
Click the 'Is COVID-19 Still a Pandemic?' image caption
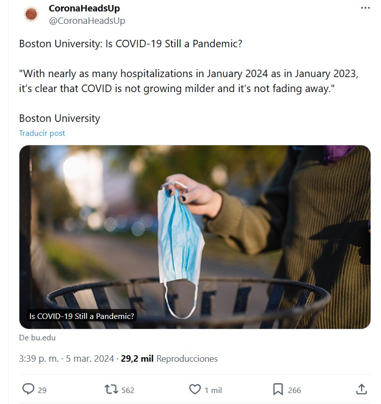[82, 316]
